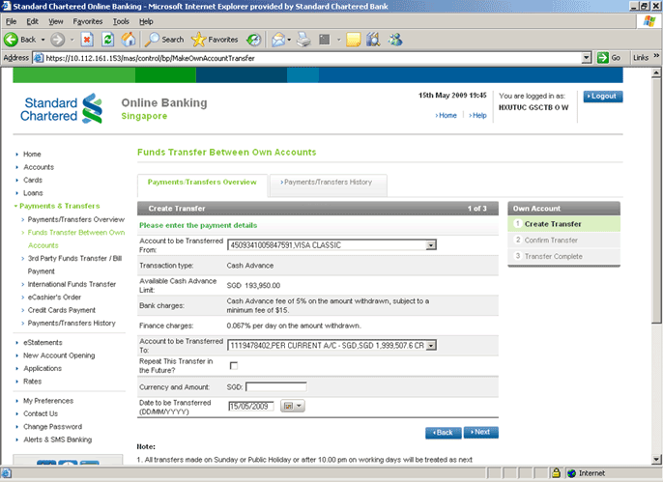Click the Standard Chartered logo
This screenshot has height=482, width=663.
(61, 109)
